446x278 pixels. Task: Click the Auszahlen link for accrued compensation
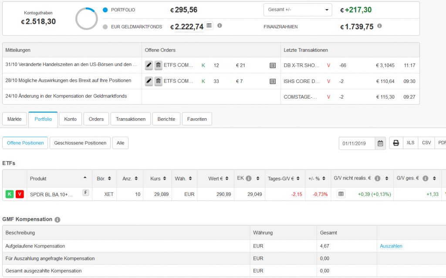click(391, 246)
